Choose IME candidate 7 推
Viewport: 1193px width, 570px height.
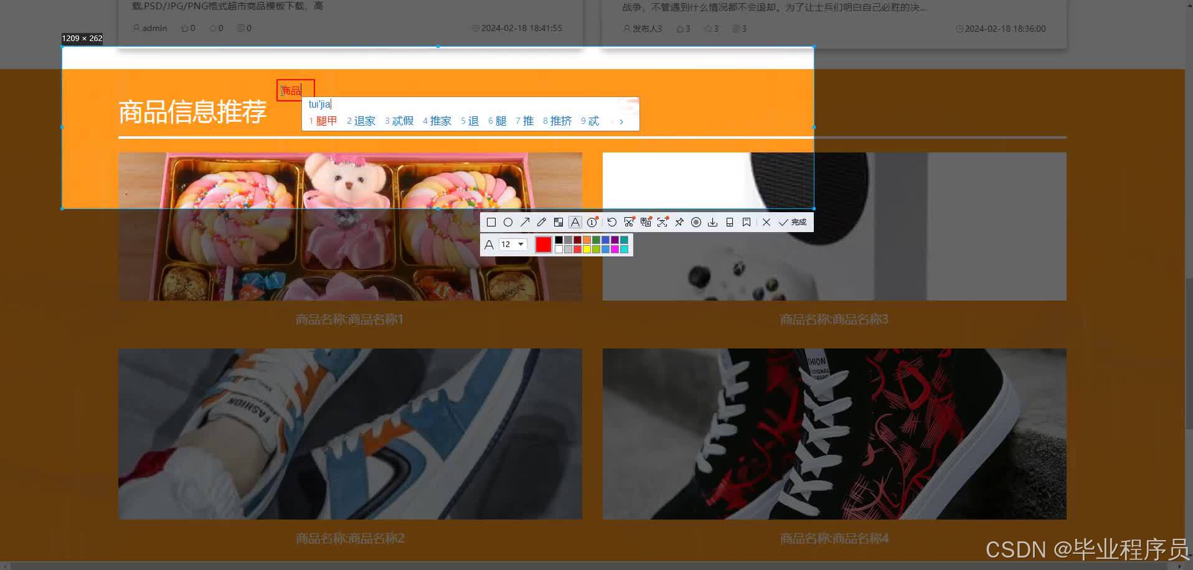click(525, 121)
